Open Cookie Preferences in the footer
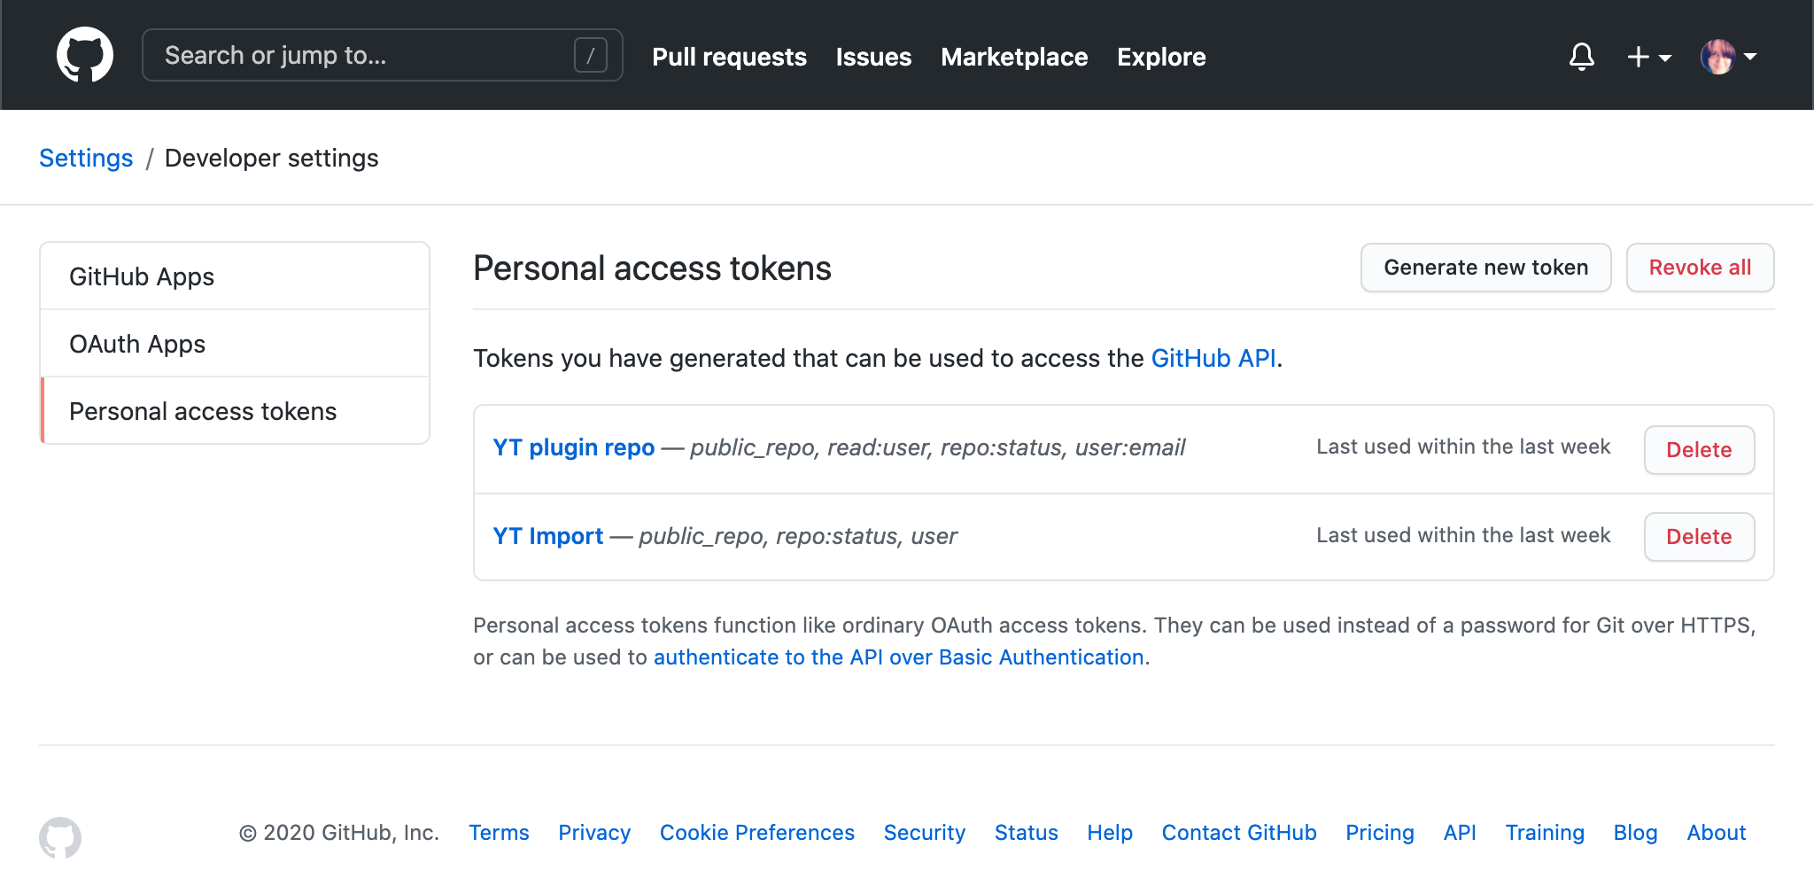Screen dimensions: 1814x886 point(756,832)
